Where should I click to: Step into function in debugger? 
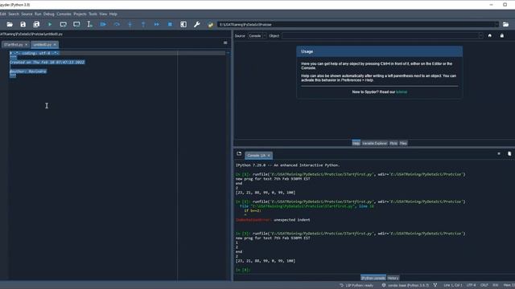(x=130, y=24)
